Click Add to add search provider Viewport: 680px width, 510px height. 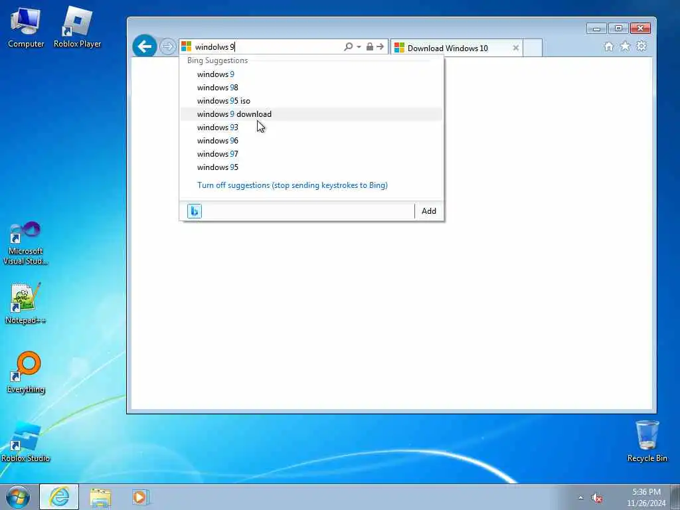coord(429,211)
